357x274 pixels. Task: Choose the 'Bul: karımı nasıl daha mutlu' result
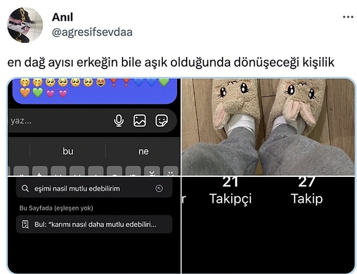94,224
